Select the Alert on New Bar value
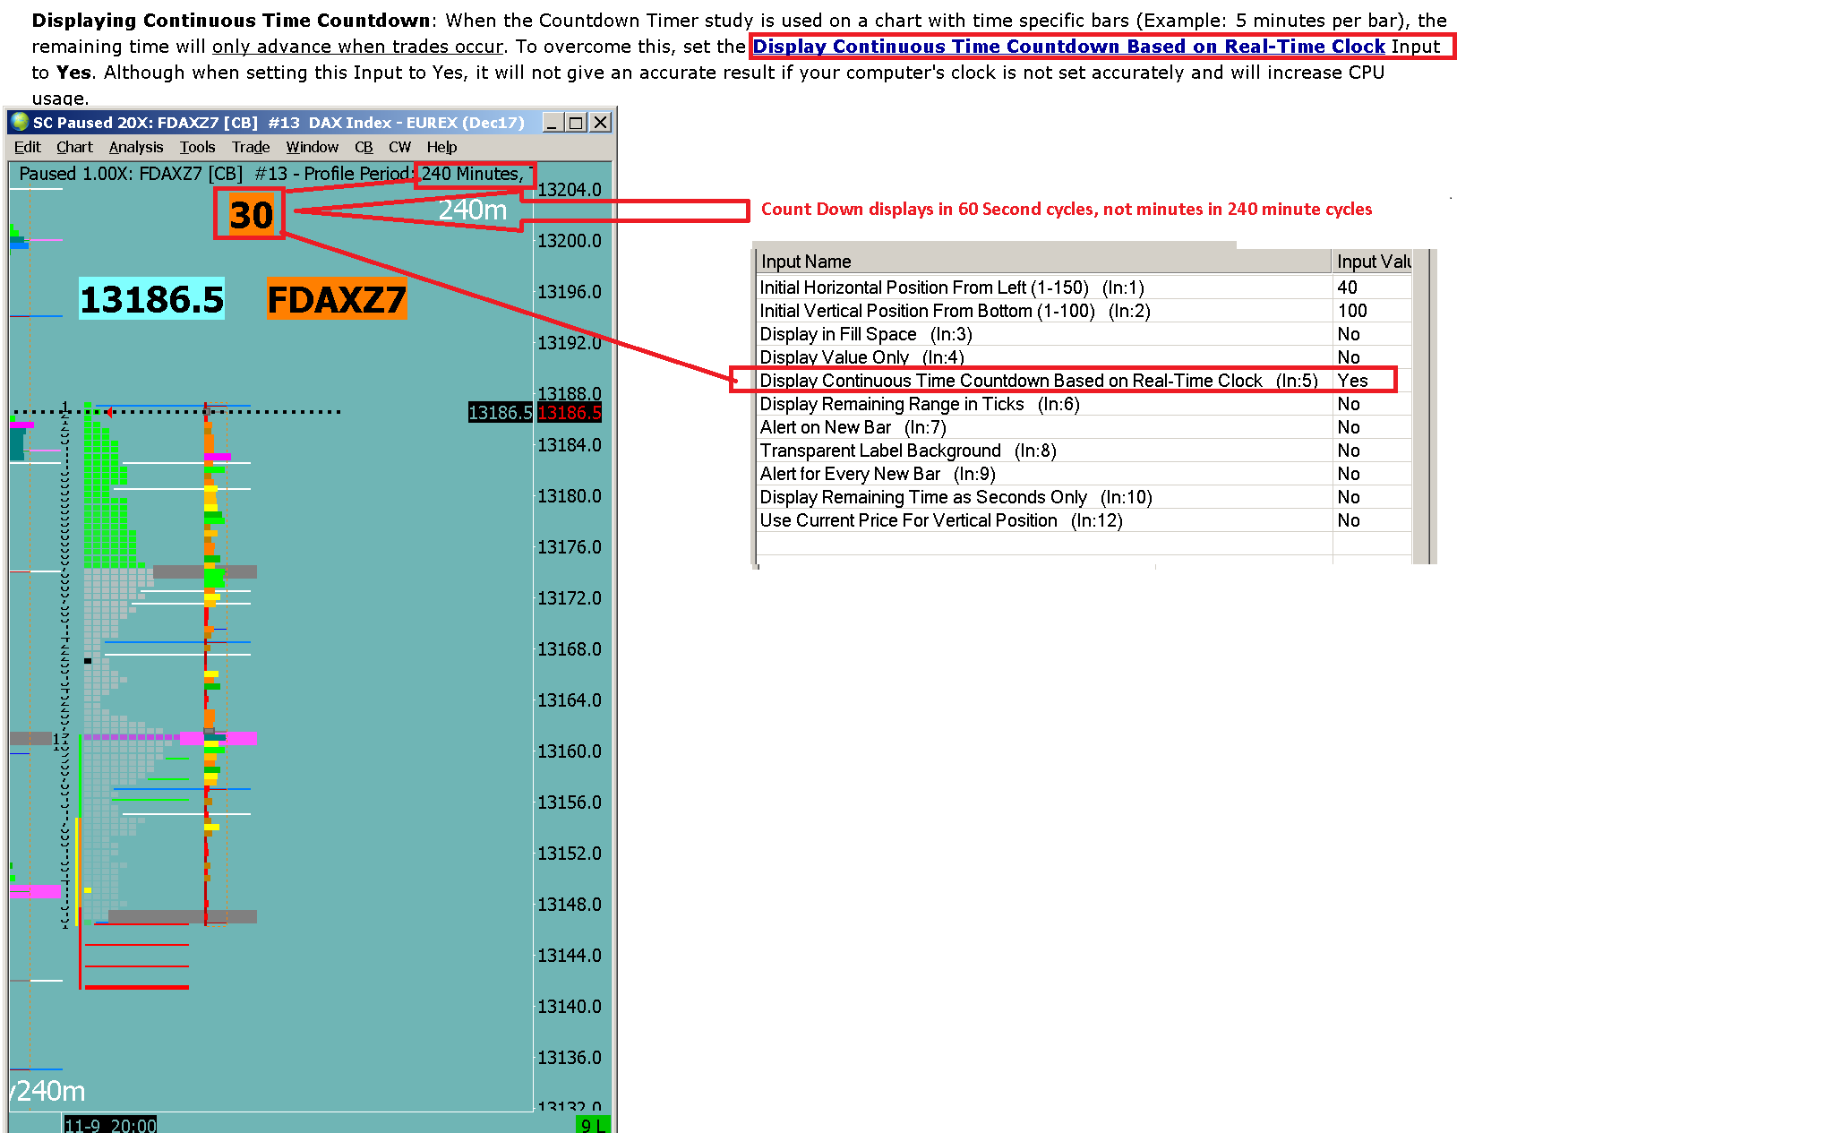The height and width of the screenshot is (1133, 1834). tap(1349, 427)
